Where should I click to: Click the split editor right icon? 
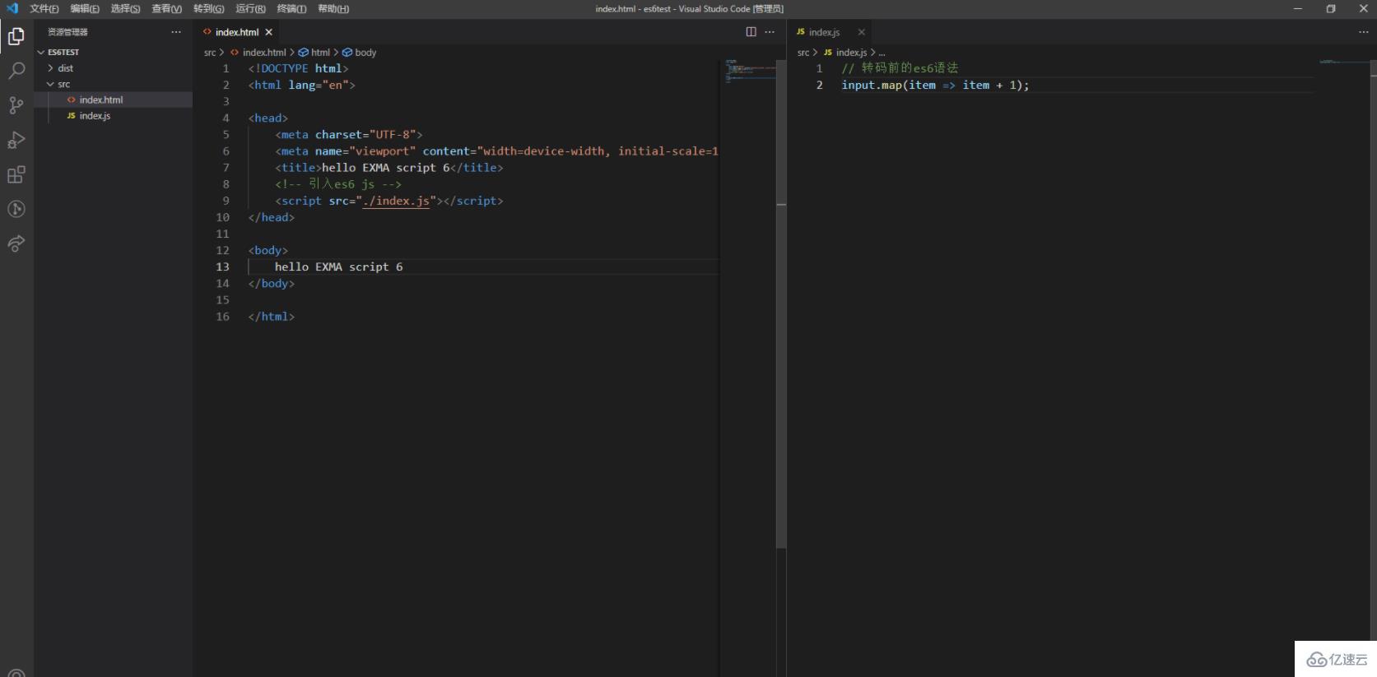click(751, 32)
